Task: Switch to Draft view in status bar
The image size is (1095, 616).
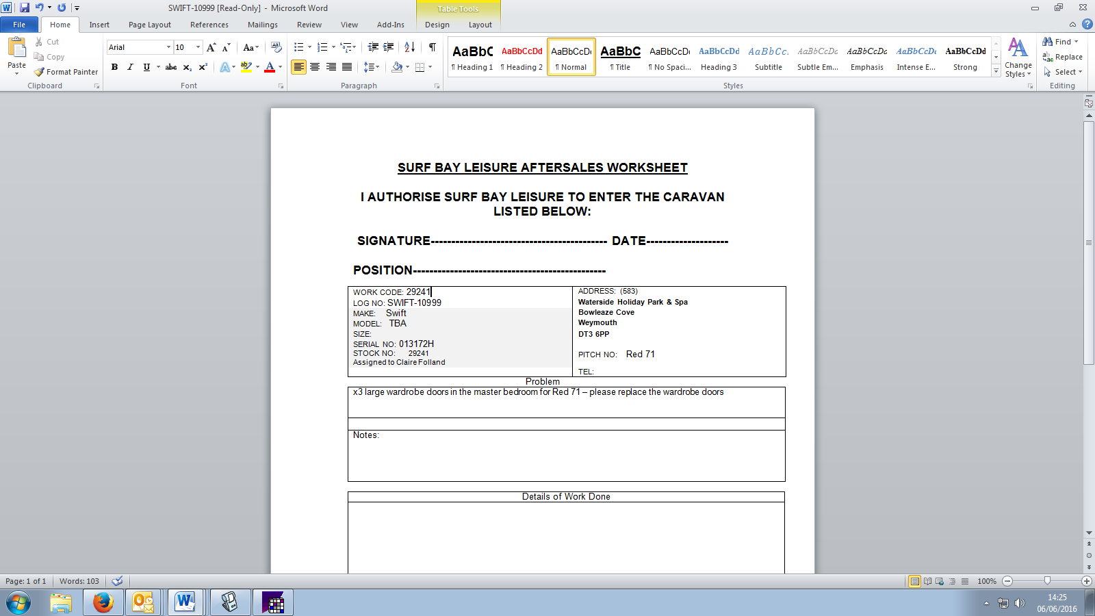Action: point(965,581)
